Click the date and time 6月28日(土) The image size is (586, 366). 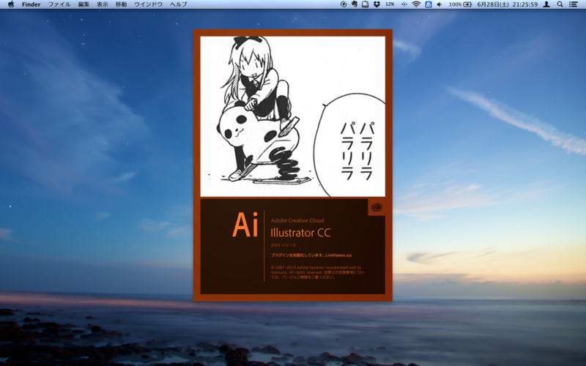pyautogui.click(x=492, y=4)
